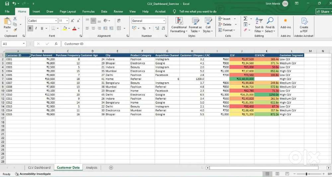Click the Orientation text angle icon
Screen dimensions: 332x177
[x=106, y=21]
